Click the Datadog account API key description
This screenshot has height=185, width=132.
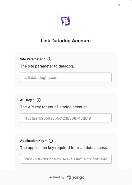[54, 107]
